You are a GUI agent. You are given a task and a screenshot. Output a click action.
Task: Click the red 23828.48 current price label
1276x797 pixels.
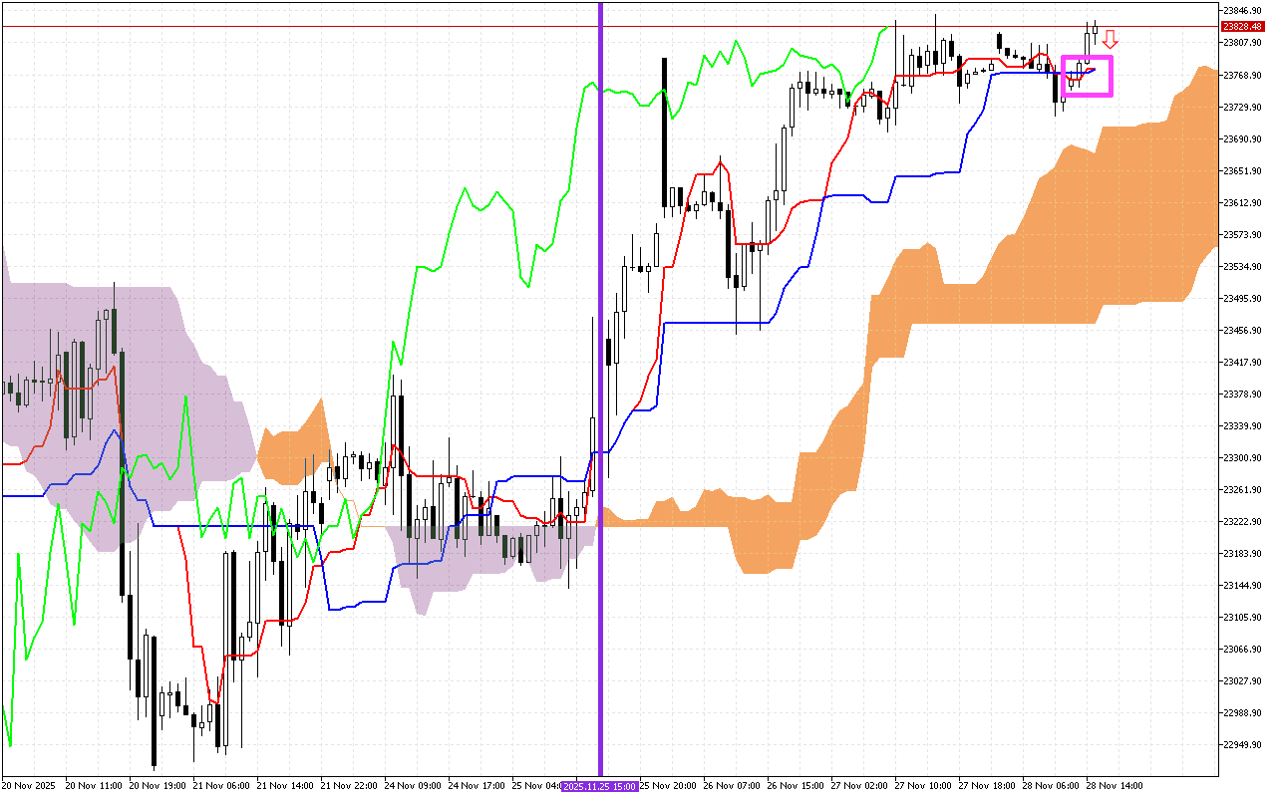1242,27
